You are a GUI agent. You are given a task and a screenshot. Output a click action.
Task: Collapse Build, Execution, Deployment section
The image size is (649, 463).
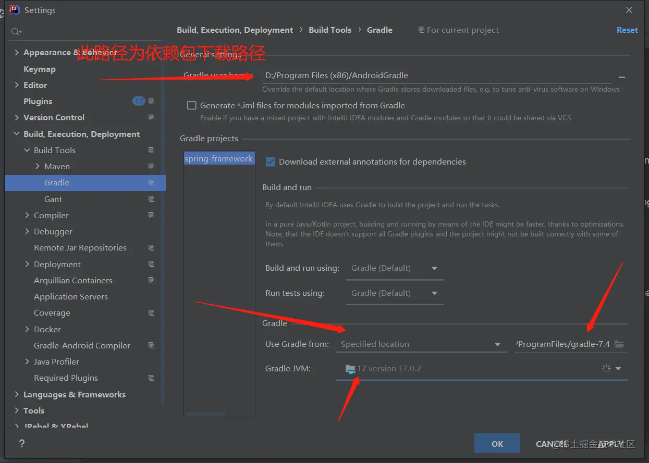point(17,134)
